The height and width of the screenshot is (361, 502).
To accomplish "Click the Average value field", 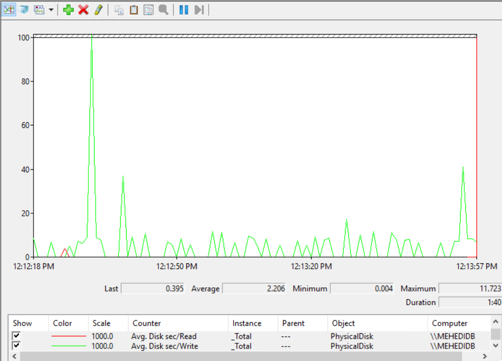I will pos(254,288).
